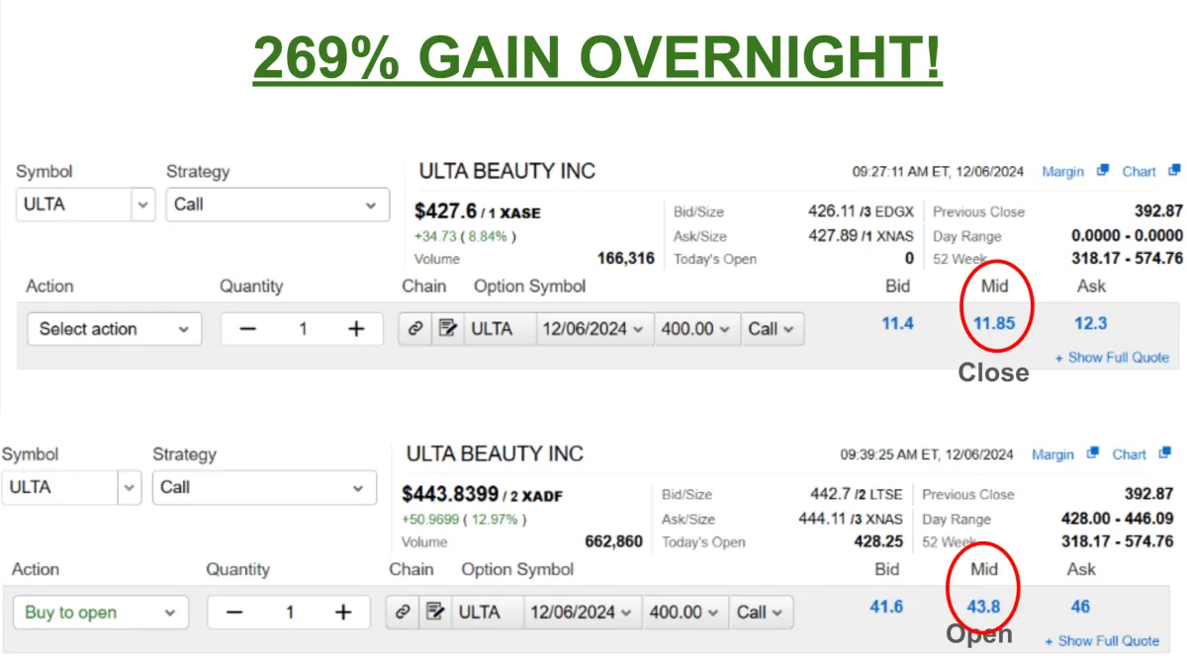The width and height of the screenshot is (1187, 656).
Task: Open popup icon next to top Chart
Action: click(x=1174, y=171)
